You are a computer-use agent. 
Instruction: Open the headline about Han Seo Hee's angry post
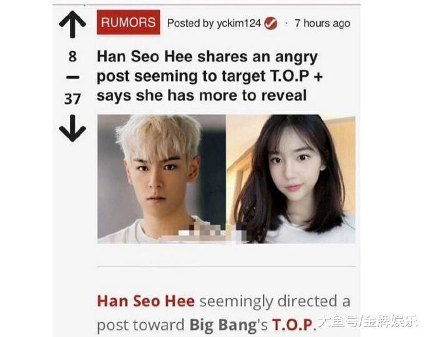click(x=210, y=76)
